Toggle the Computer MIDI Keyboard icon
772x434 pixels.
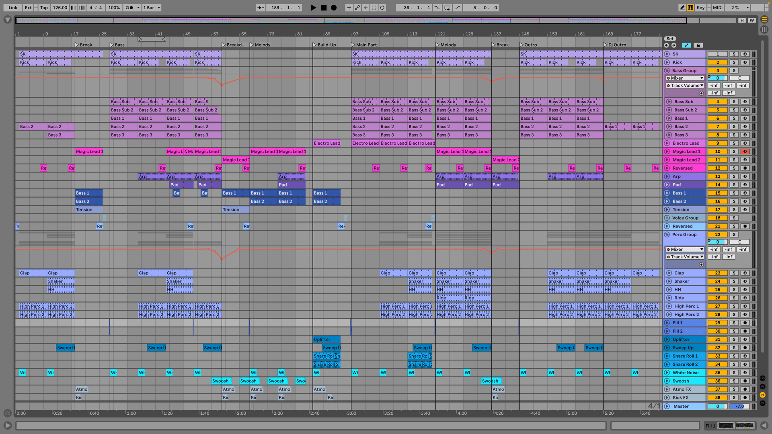coord(691,8)
